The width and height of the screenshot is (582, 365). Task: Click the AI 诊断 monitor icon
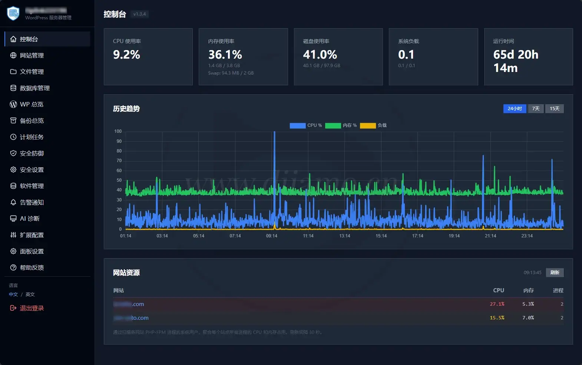click(13, 218)
